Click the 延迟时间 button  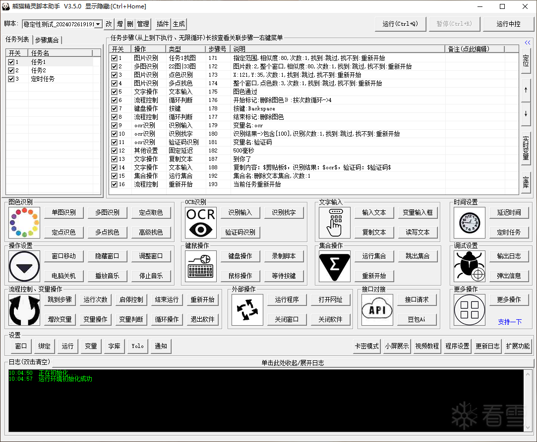tap(509, 213)
